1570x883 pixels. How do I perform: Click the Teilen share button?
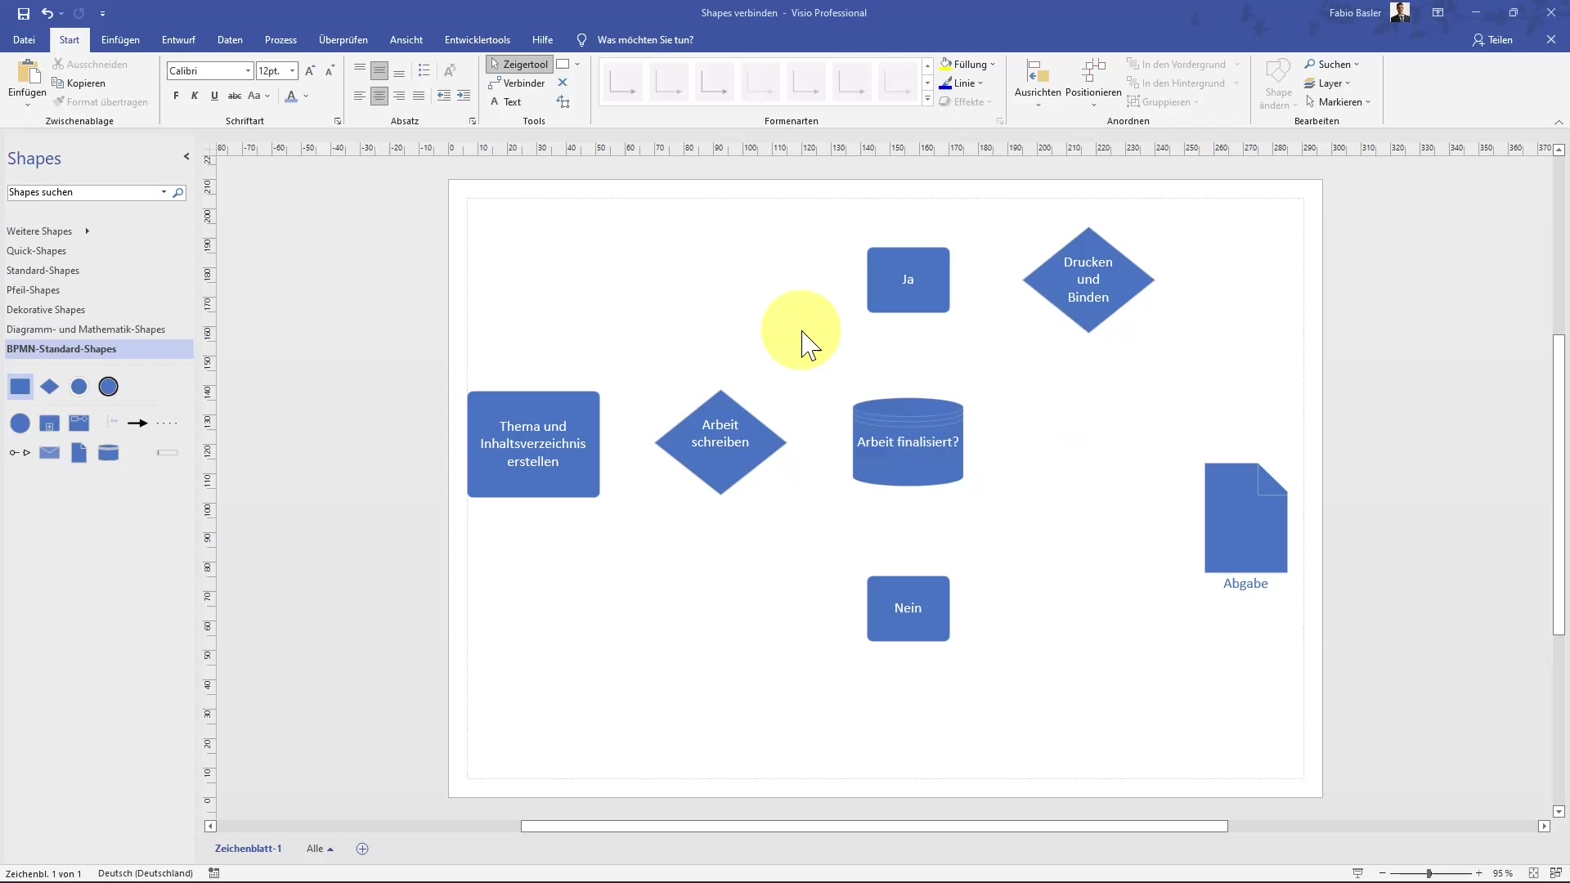(1492, 40)
